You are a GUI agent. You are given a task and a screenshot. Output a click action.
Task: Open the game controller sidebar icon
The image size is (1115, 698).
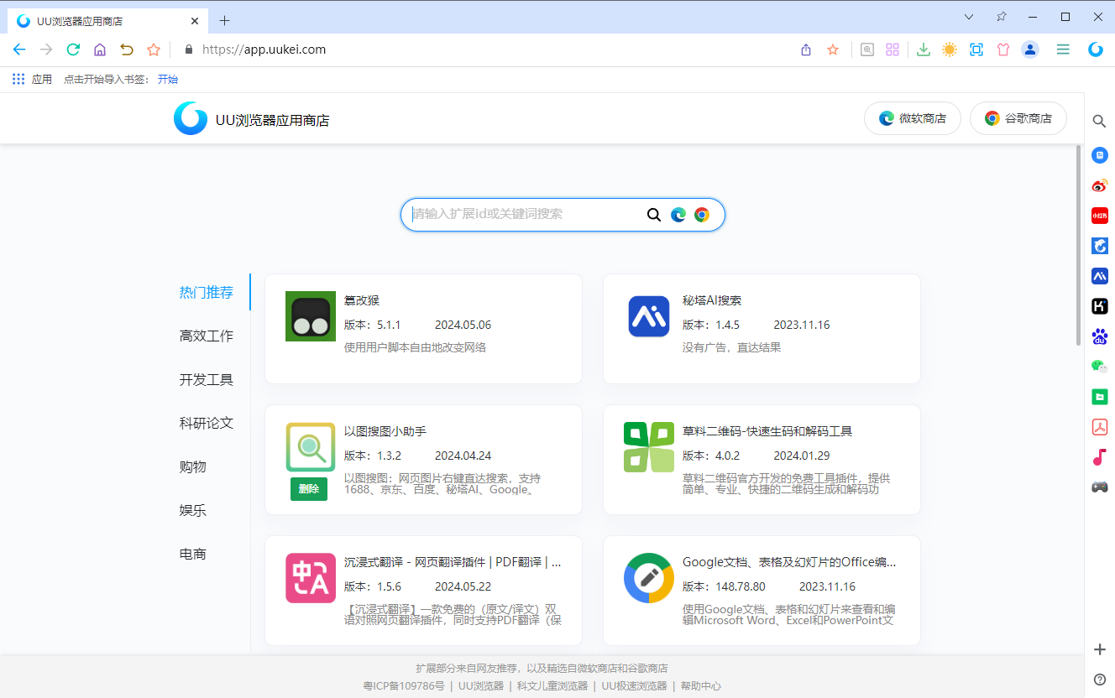point(1099,487)
